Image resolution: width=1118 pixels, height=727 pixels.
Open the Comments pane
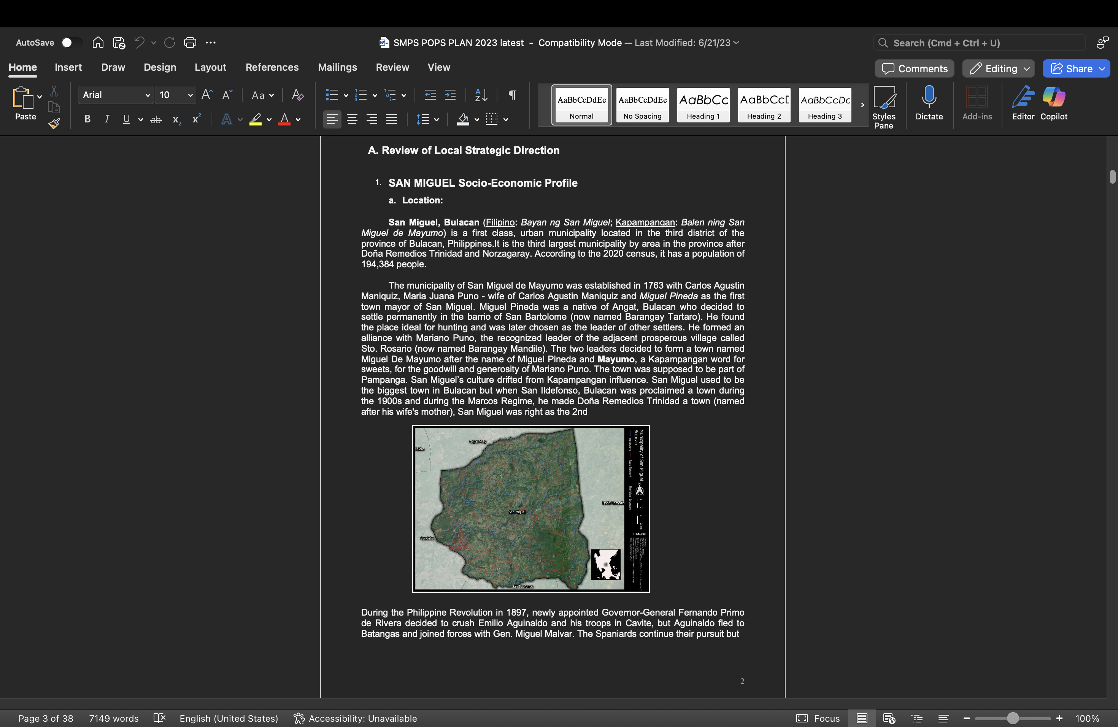point(915,68)
